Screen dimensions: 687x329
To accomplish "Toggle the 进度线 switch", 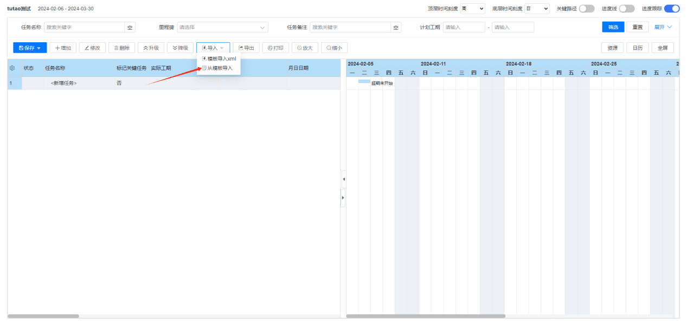I will point(627,9).
